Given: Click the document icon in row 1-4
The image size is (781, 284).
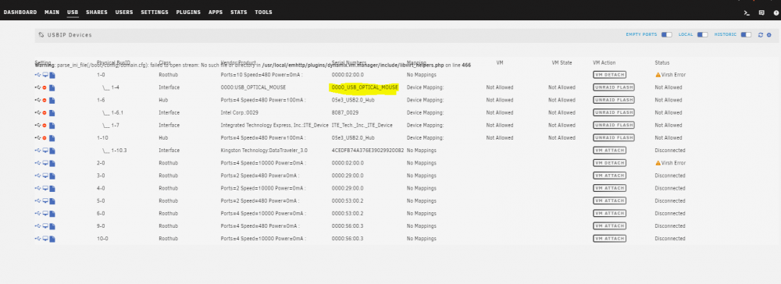Looking at the screenshot, I should coord(52,87).
